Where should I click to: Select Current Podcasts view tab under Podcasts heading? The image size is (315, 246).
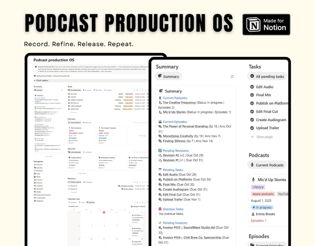point(267,165)
